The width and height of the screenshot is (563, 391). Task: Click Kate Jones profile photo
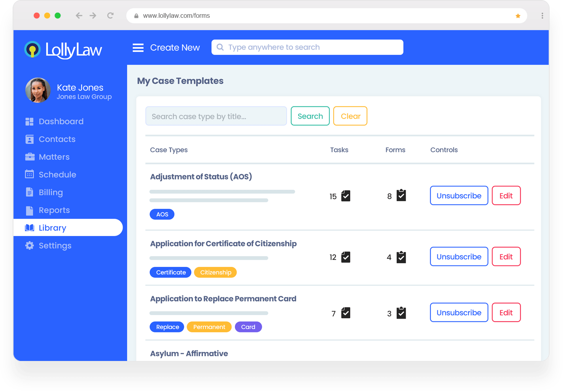point(38,90)
